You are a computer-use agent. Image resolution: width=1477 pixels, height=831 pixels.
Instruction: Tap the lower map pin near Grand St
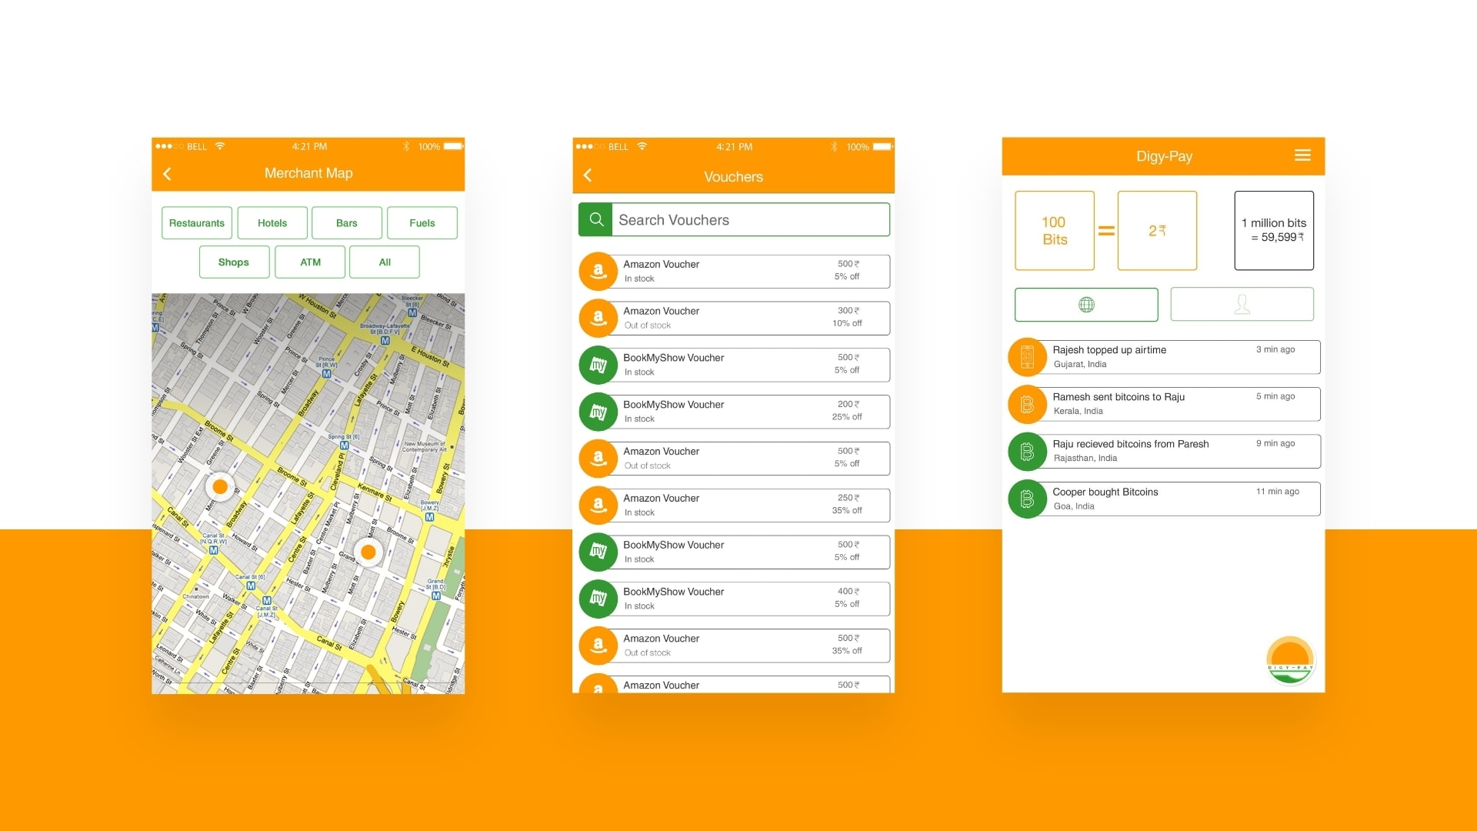pyautogui.click(x=368, y=552)
